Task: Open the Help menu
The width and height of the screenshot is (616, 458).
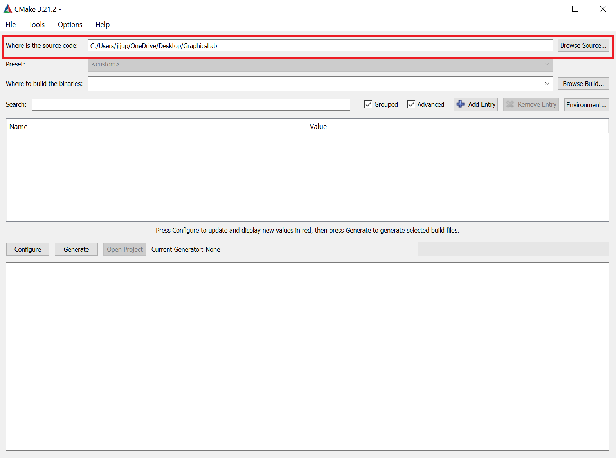Action: pos(103,25)
